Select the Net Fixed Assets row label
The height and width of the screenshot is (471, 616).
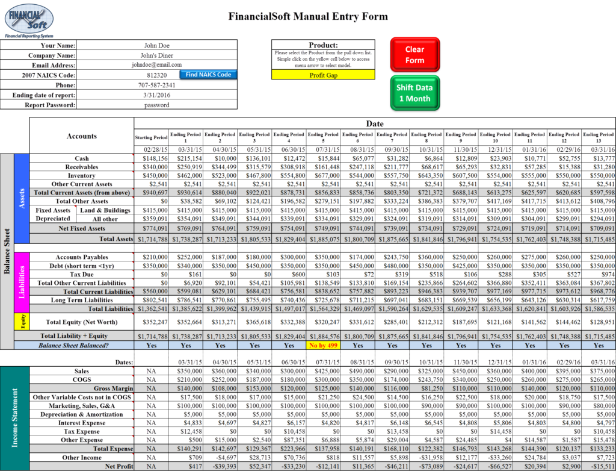(82, 229)
